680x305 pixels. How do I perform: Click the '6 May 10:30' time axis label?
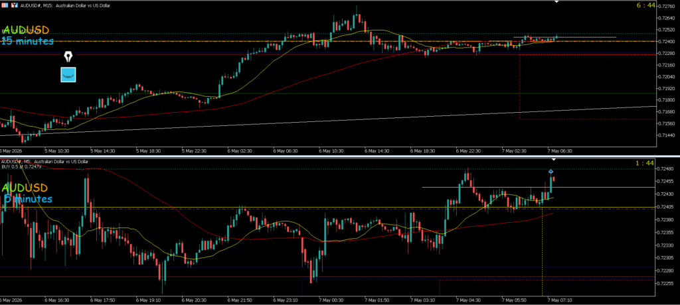(x=331, y=151)
